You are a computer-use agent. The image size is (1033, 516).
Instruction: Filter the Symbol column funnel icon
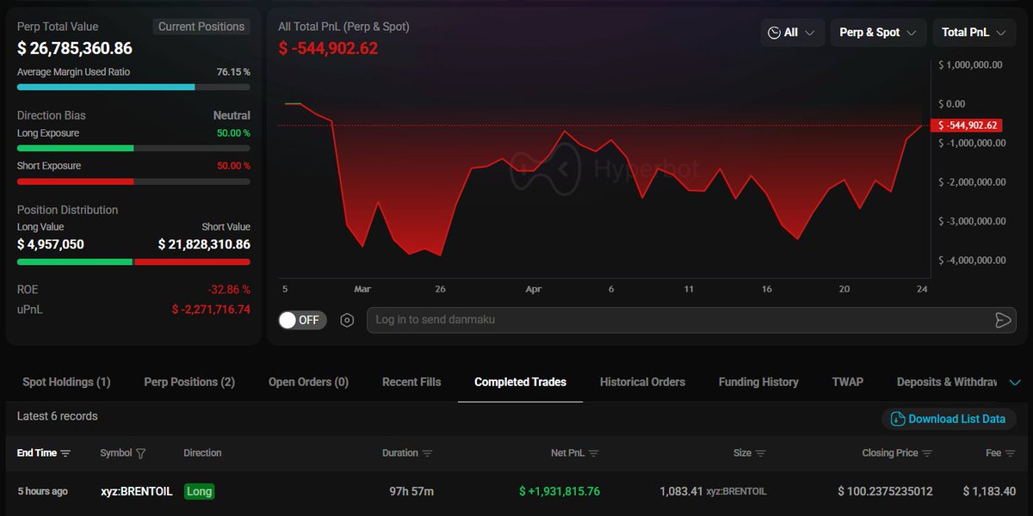pos(141,453)
